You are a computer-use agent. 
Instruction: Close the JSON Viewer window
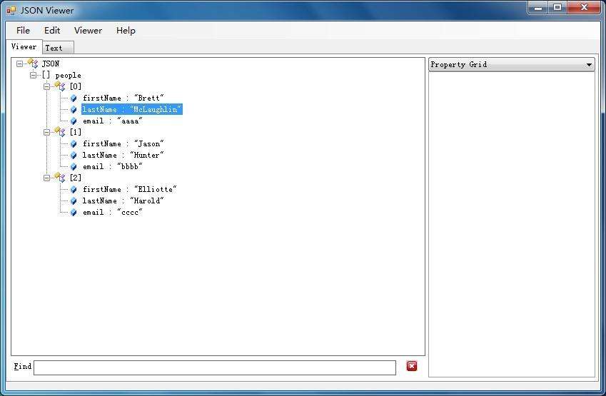pyautogui.click(x=585, y=7)
